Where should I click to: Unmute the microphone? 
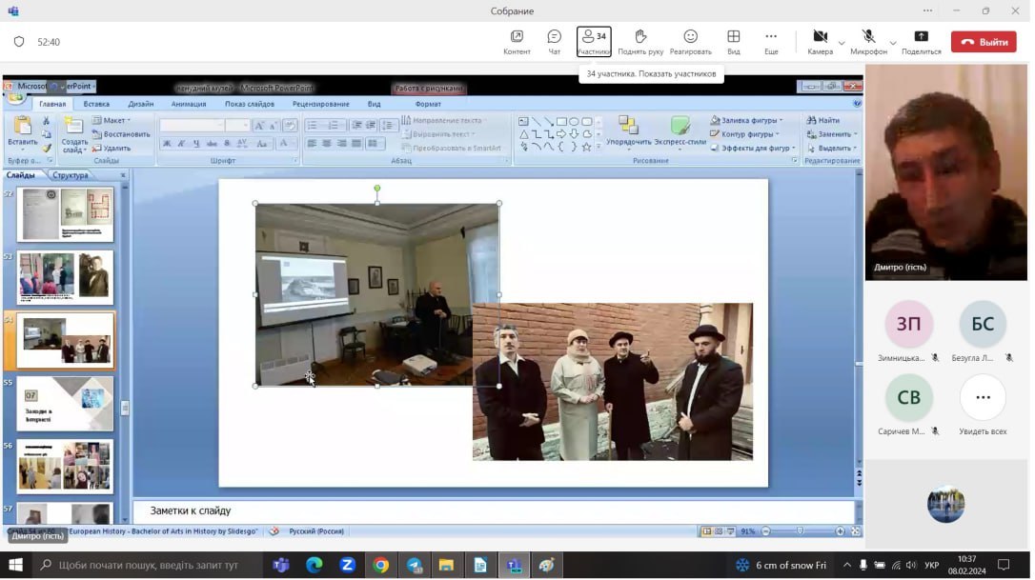(x=868, y=38)
